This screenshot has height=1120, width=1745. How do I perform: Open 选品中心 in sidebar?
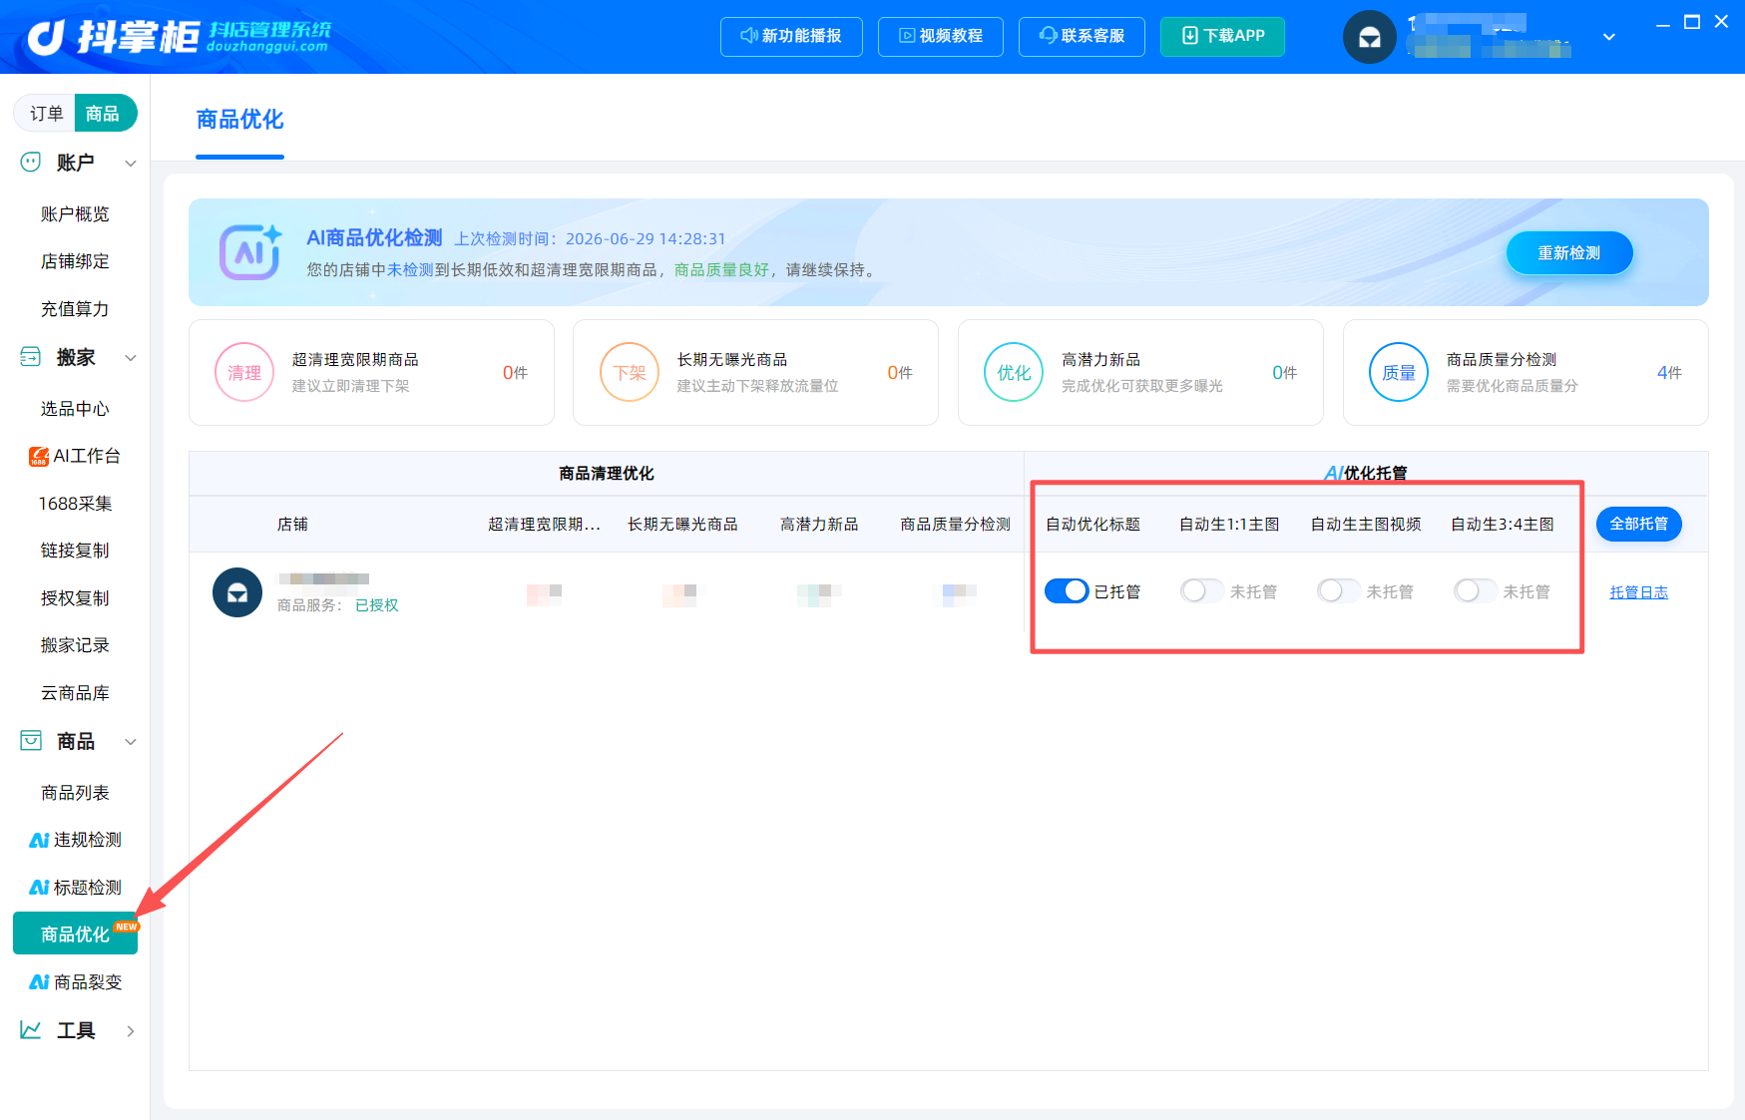point(75,409)
